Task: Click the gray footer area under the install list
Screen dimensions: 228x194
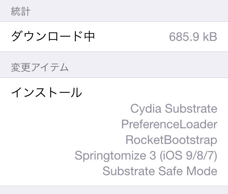Action: tap(114, 190)
